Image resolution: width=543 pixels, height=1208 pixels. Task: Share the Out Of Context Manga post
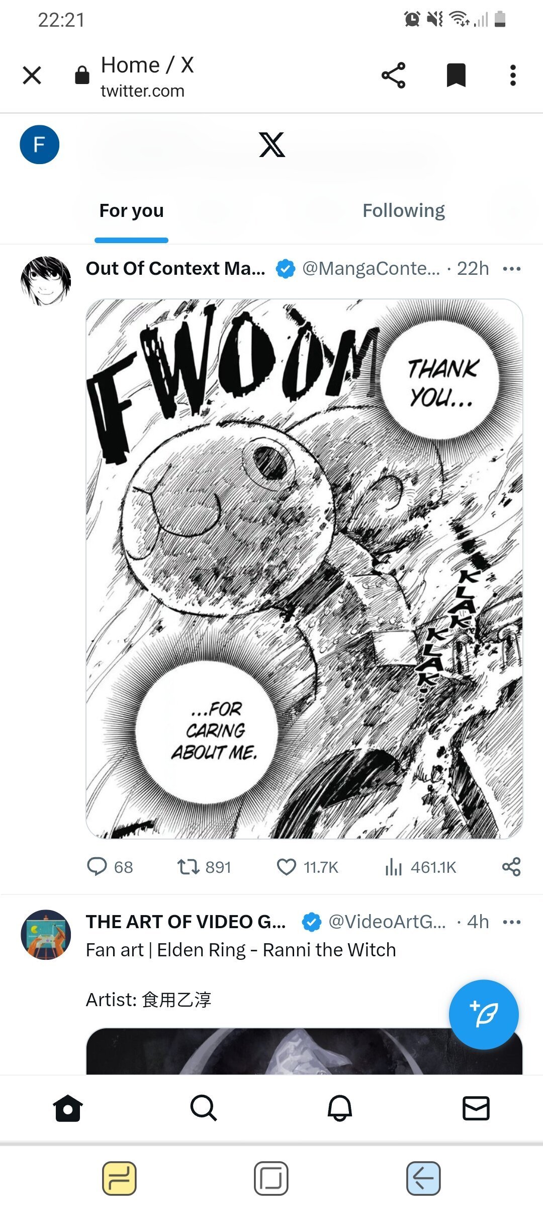[x=511, y=867]
